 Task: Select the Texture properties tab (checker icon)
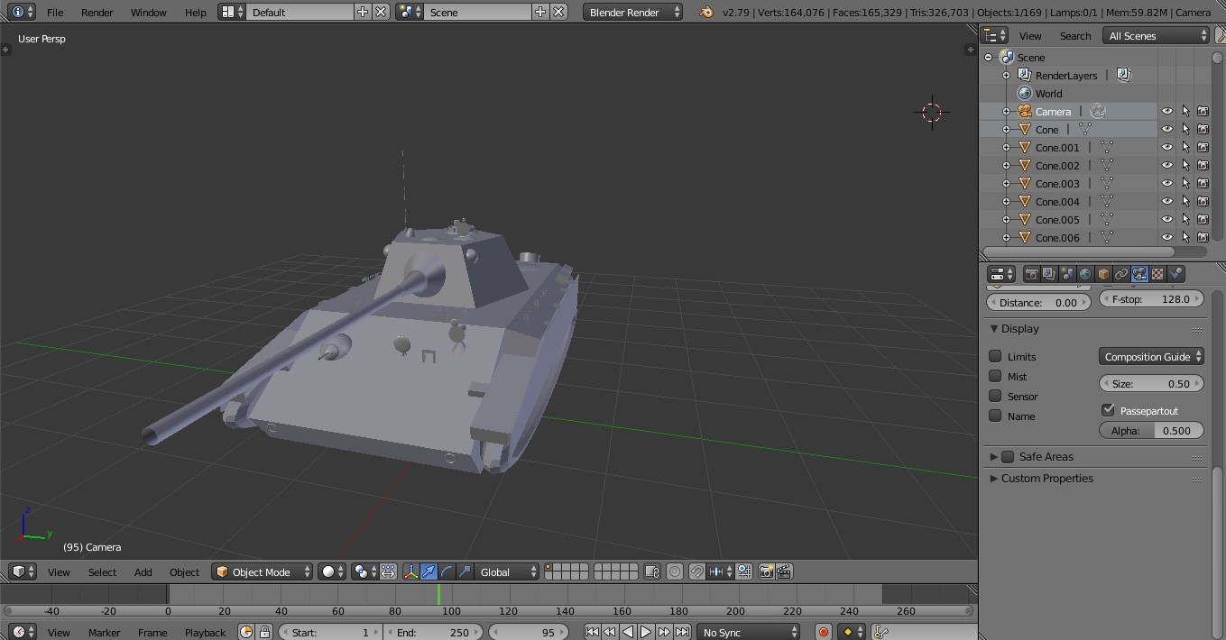[x=1157, y=275]
